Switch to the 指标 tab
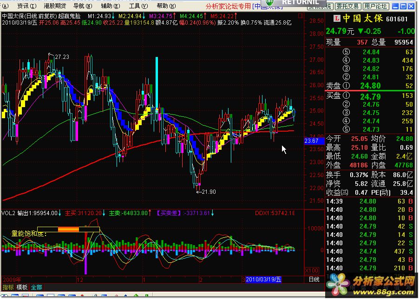 (x=8, y=287)
